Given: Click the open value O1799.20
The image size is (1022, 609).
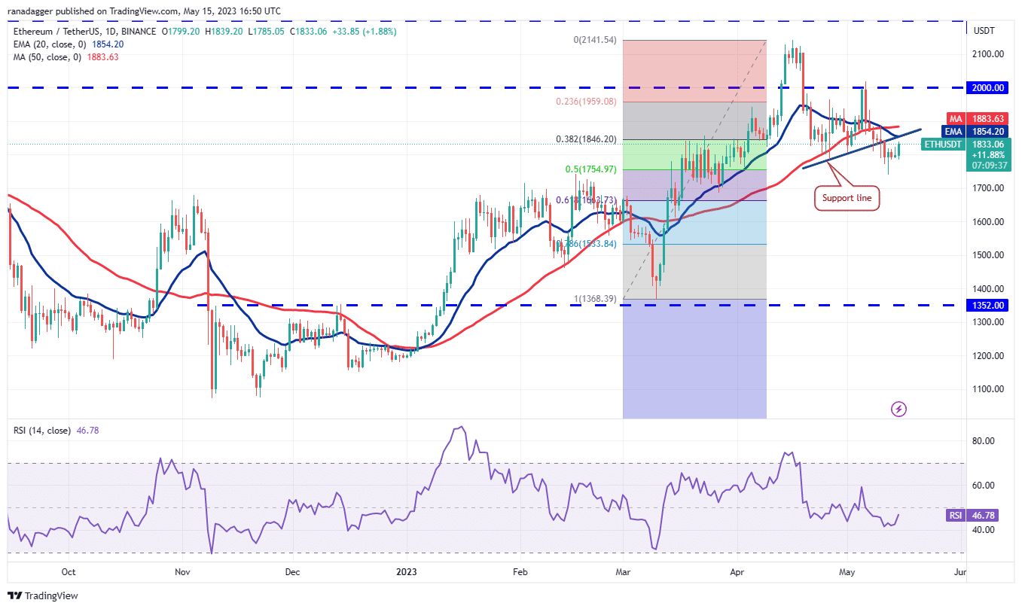Looking at the screenshot, I should (180, 32).
